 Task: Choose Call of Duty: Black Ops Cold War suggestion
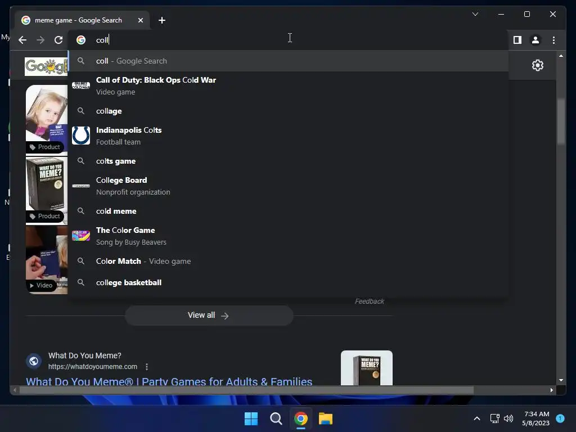click(289, 85)
